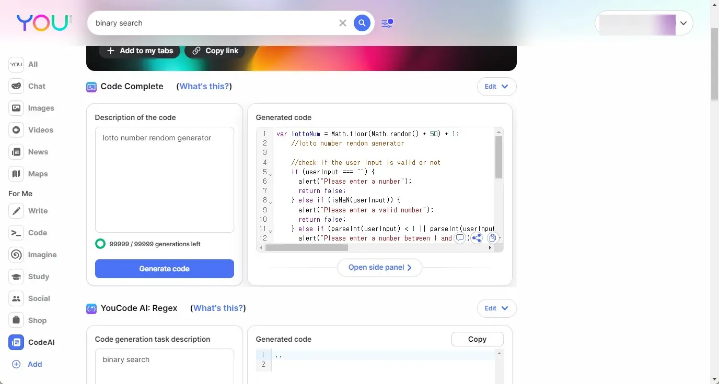719x384 pixels.
Task: Click the comment icon on the generated code
Action: [x=460, y=238]
